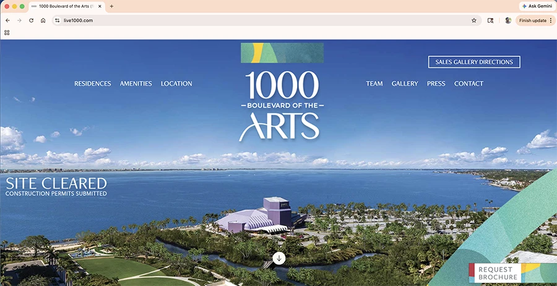This screenshot has width=557, height=286.
Task: Click the CONSTRUCTION PERMITS SUBMITTED text
Action: (56, 194)
